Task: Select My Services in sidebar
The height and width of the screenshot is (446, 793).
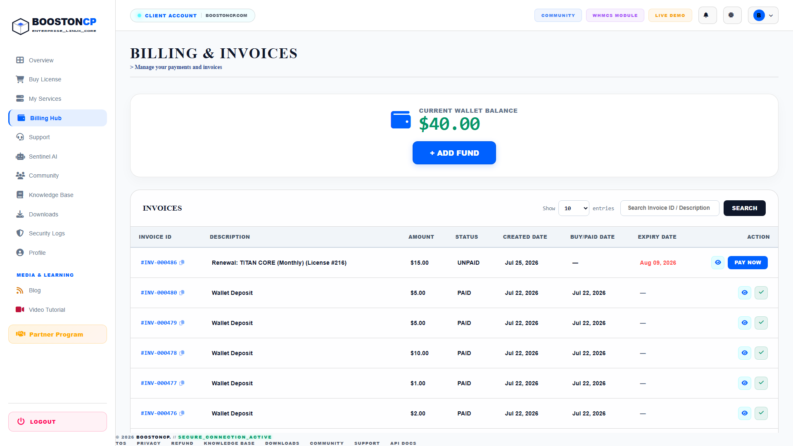Action: coord(57,99)
